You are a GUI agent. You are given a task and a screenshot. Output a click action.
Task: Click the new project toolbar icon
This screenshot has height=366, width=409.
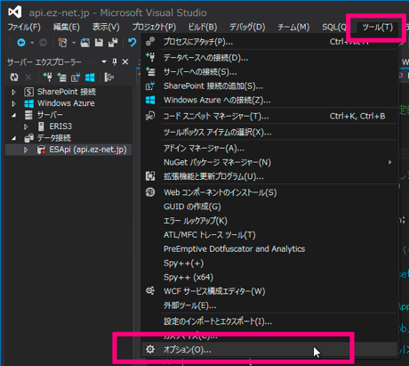[x=62, y=43]
